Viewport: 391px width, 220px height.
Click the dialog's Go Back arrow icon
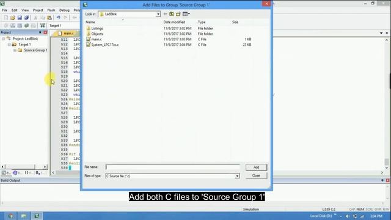tap(165, 14)
